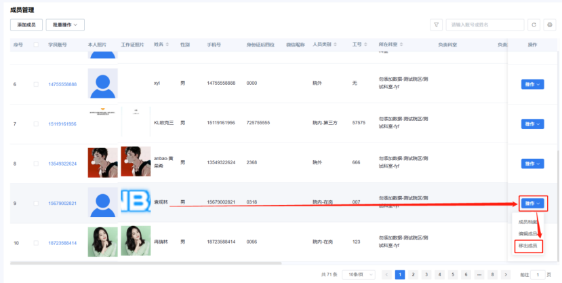The width and height of the screenshot is (562, 283).
Task: Sort by 所在科室 column sort arrows
Action: point(401,45)
